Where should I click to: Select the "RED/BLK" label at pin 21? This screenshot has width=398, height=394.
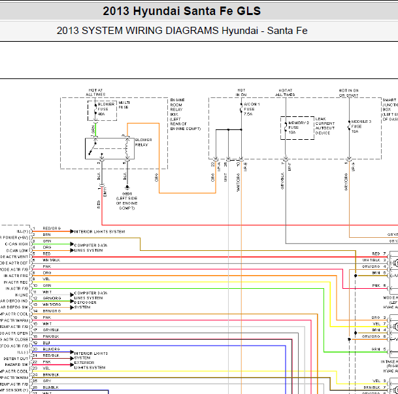tap(51, 355)
